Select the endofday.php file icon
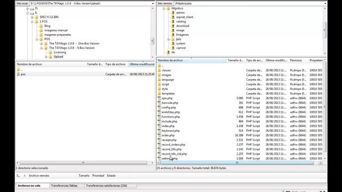 coord(159,112)
